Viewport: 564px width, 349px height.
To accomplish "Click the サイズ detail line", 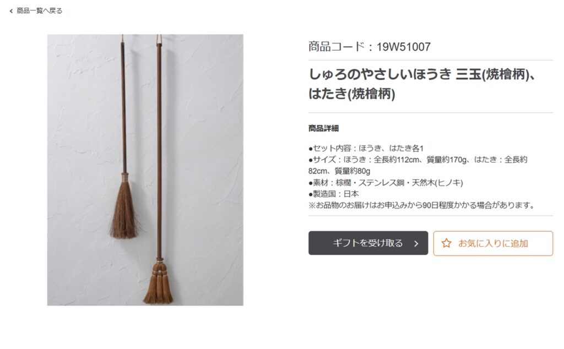I will (x=418, y=165).
